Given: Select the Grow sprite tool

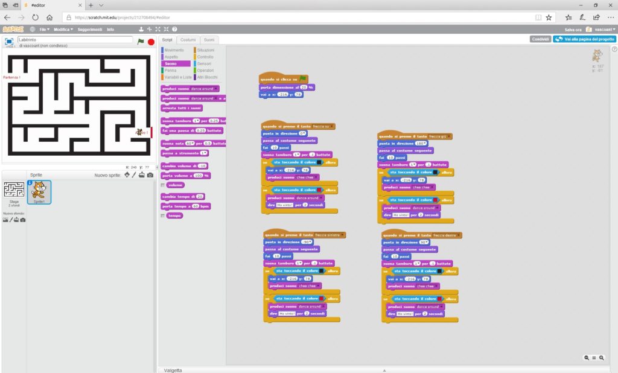Looking at the screenshot, I should (x=158, y=29).
